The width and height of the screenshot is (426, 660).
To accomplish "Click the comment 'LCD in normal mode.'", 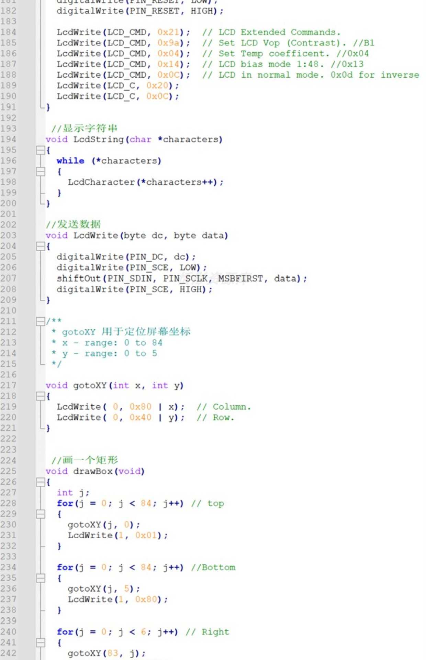I will click(x=271, y=75).
